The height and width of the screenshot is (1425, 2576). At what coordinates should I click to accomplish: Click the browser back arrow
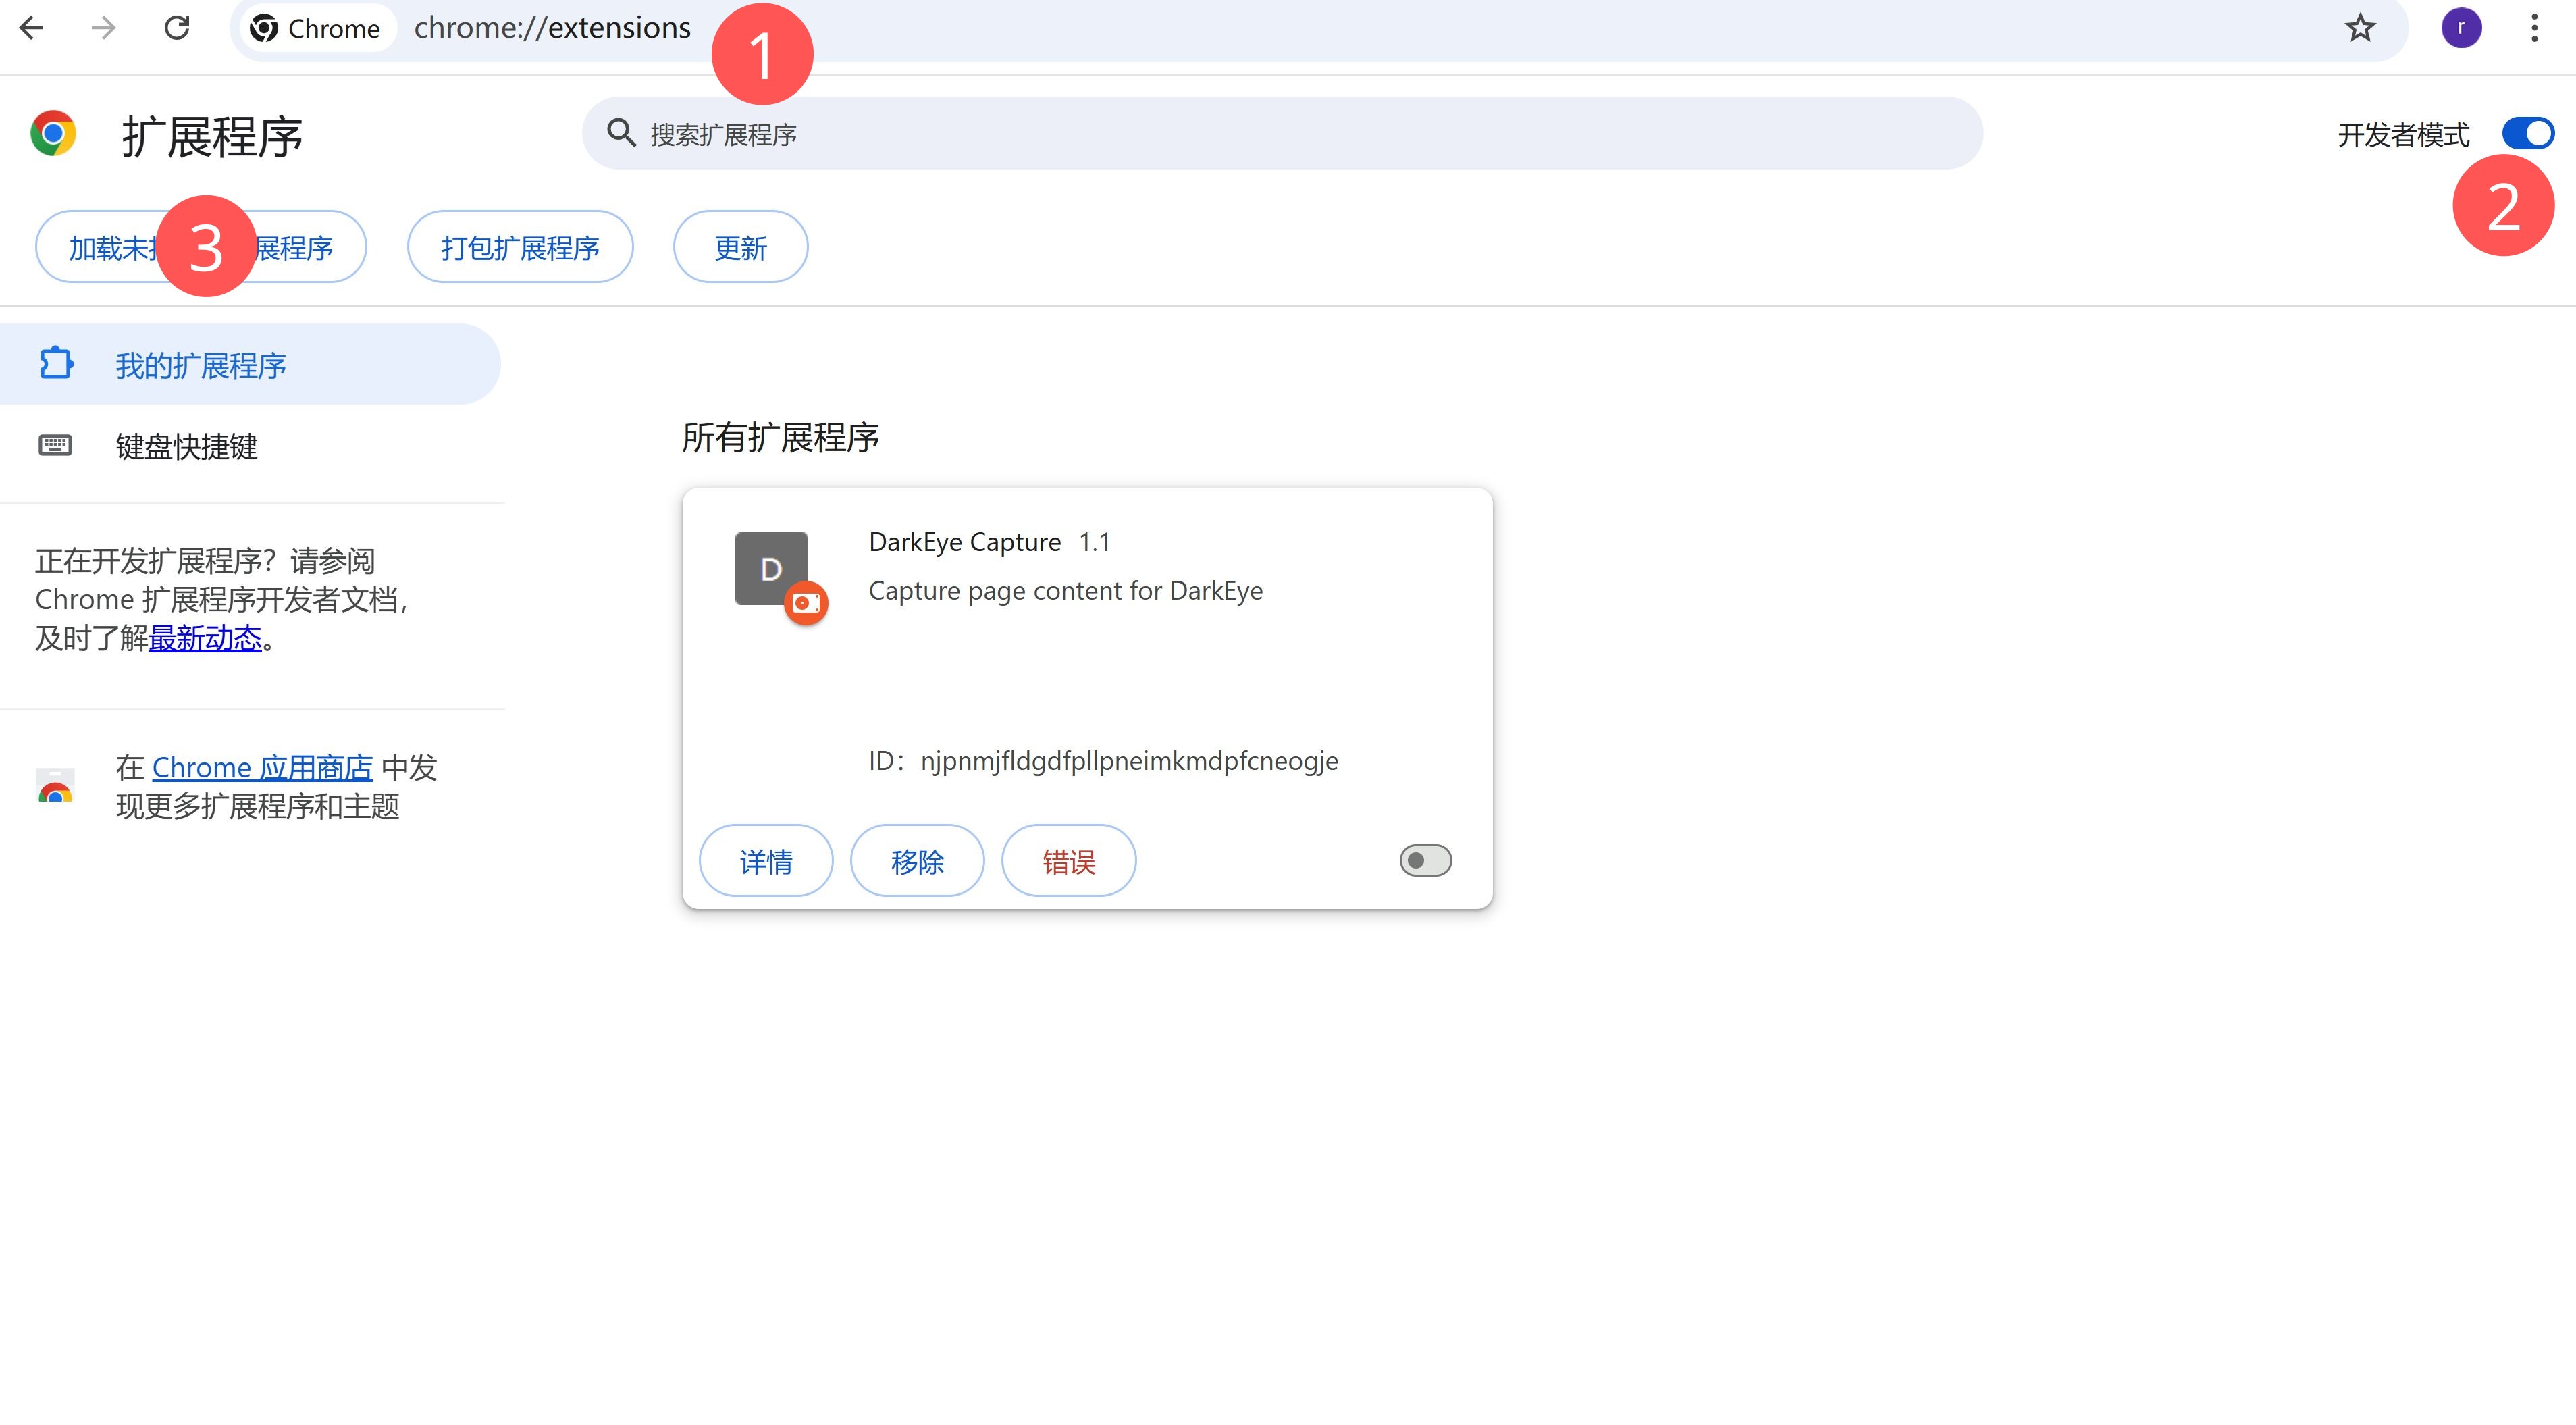coord(32,28)
